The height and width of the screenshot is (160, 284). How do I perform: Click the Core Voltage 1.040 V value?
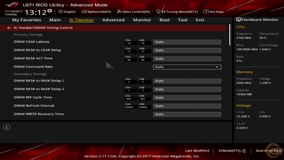coord(265,49)
